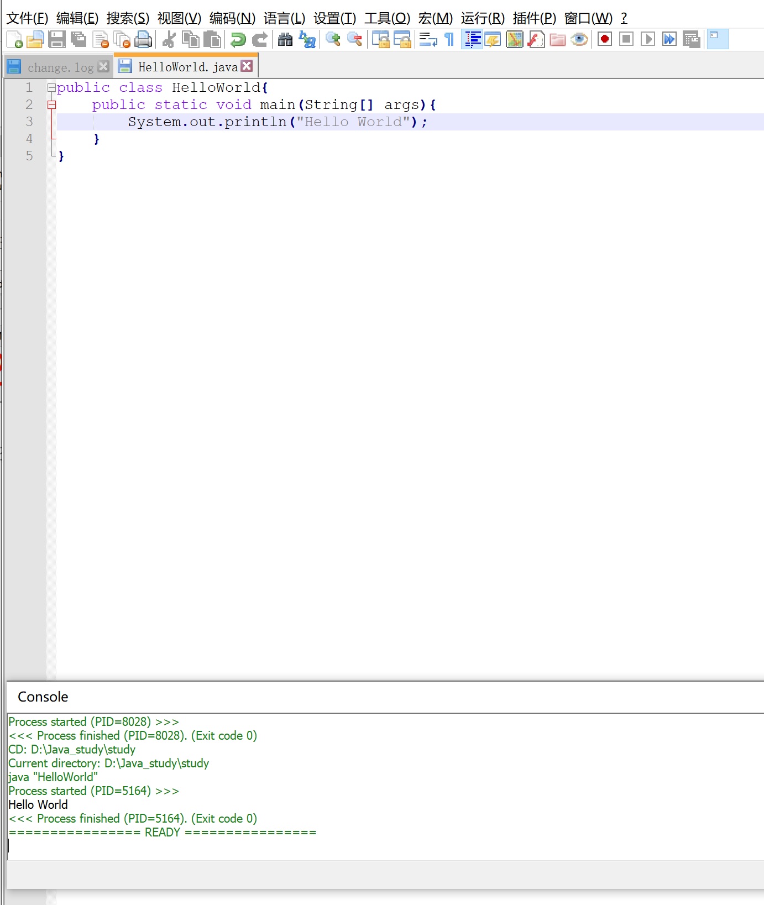The image size is (764, 905).
Task: Click the Save recorded macro icon
Action: pos(691,39)
